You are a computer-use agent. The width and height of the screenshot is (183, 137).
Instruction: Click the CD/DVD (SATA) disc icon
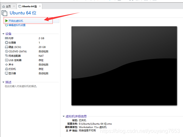pos(7,51)
